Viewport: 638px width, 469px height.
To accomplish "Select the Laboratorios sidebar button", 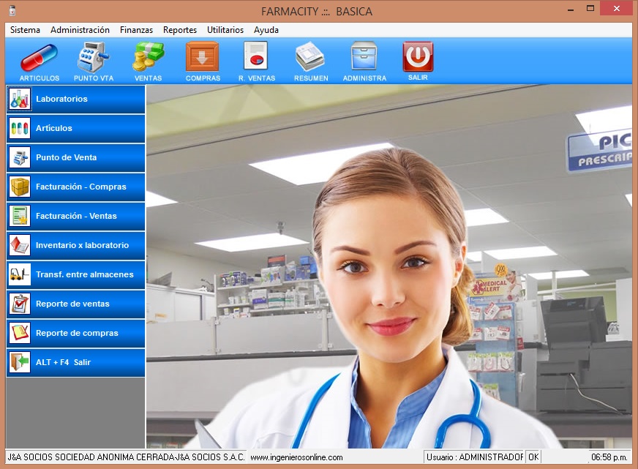I will pyautogui.click(x=75, y=99).
